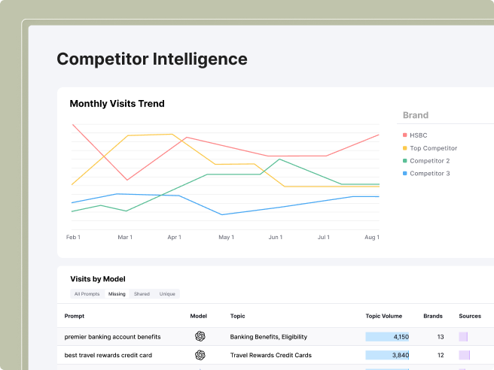The width and height of the screenshot is (494, 370).
Task: Select the All Prompts filter tab
Action: pyautogui.click(x=87, y=294)
